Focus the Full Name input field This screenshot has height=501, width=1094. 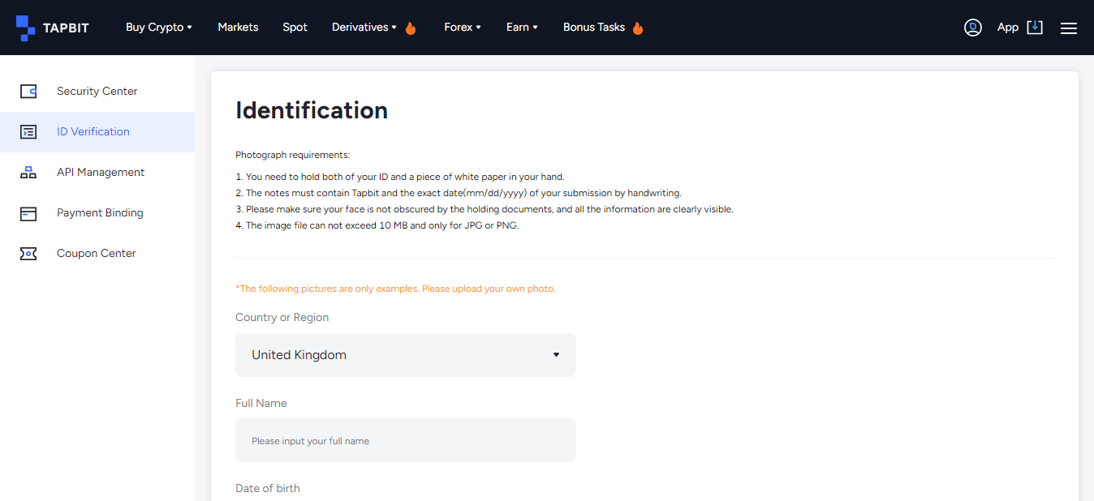[406, 440]
